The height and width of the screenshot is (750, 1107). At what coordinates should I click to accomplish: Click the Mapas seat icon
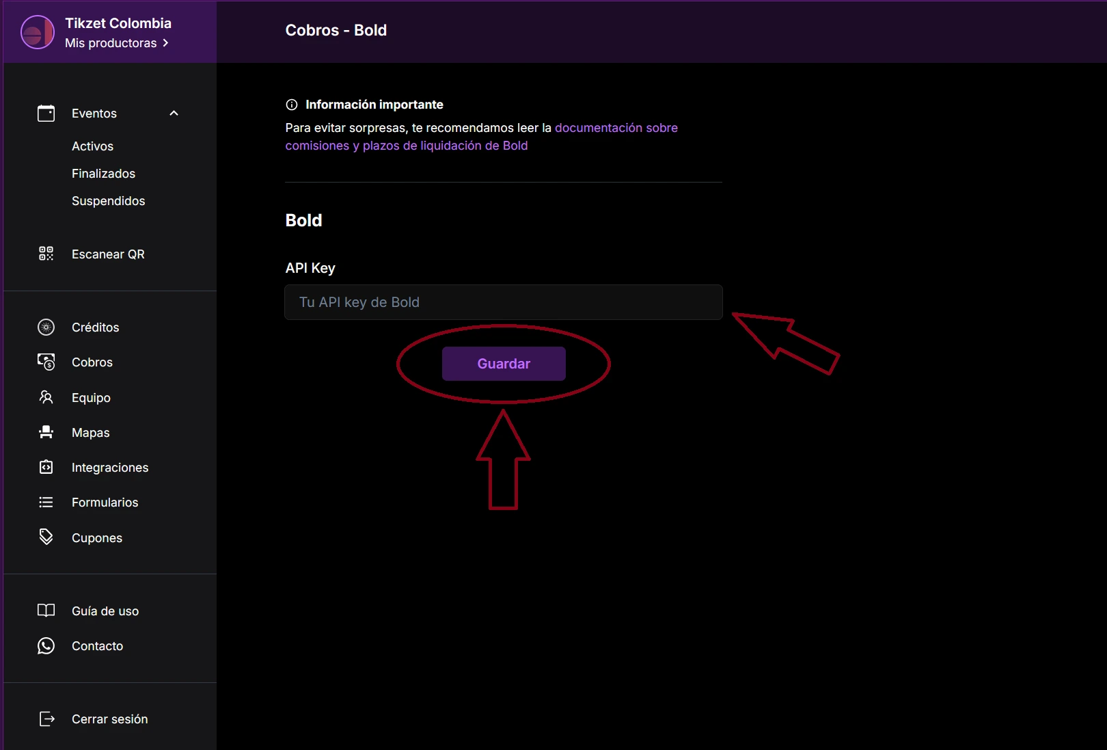tap(46, 432)
